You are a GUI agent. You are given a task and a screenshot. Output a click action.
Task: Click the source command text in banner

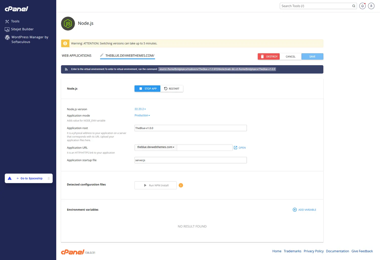[x=217, y=69]
